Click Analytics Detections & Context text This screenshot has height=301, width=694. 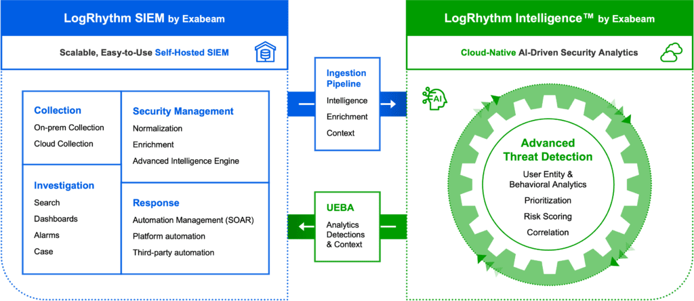pyautogui.click(x=345, y=235)
